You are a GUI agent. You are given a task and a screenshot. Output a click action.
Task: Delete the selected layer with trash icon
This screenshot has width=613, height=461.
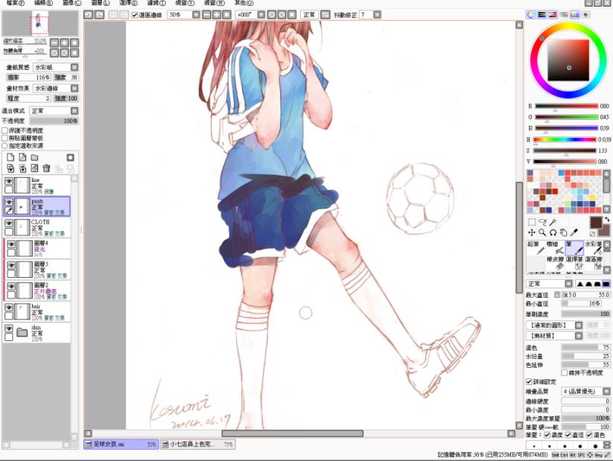[x=46, y=168]
